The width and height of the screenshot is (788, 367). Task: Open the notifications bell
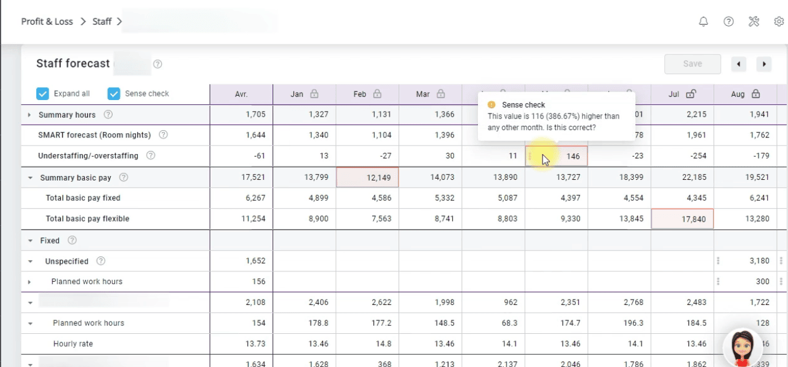[x=704, y=21]
